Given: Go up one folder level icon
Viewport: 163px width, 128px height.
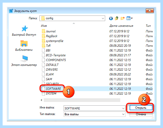Looking at the screenshot, I should click(x=117, y=18).
